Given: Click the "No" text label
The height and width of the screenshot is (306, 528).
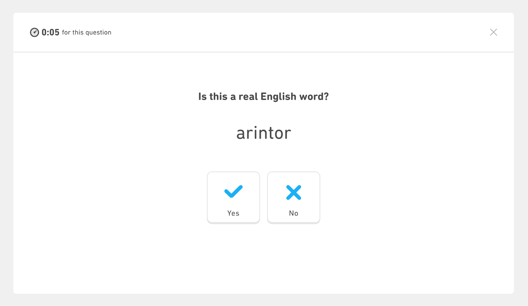Looking at the screenshot, I should coord(293,213).
